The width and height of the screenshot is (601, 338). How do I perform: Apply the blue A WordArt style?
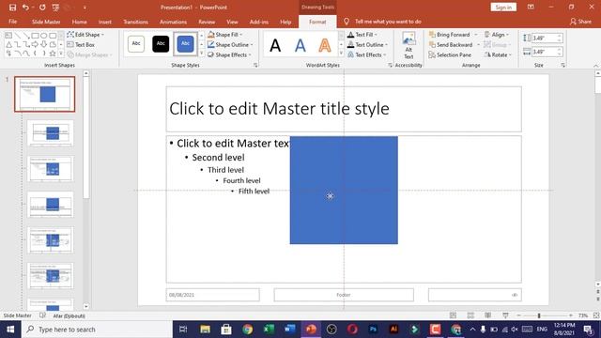300,46
